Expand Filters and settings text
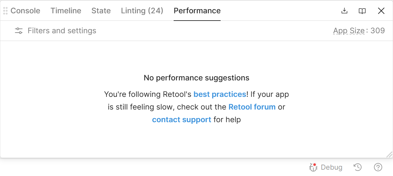 coord(62,31)
